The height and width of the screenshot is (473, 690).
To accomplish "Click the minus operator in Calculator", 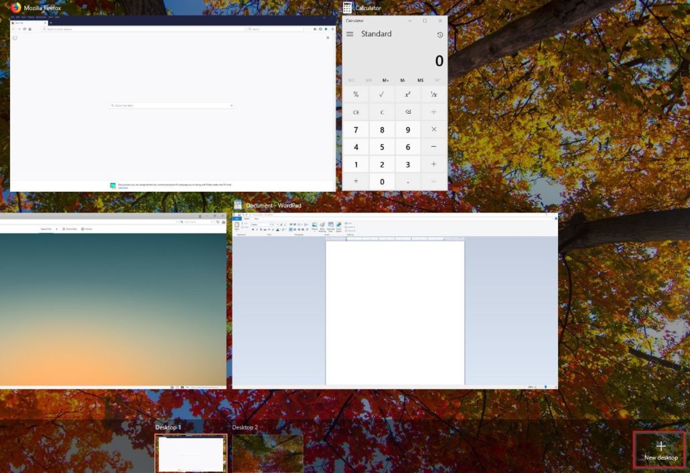I will [x=433, y=147].
